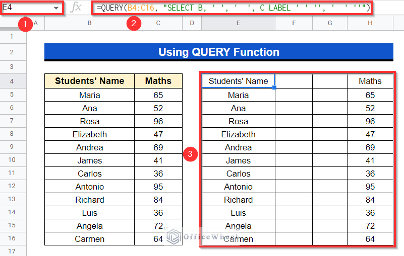Select score 47 in column C
The width and height of the screenshot is (404, 256).
[158, 134]
